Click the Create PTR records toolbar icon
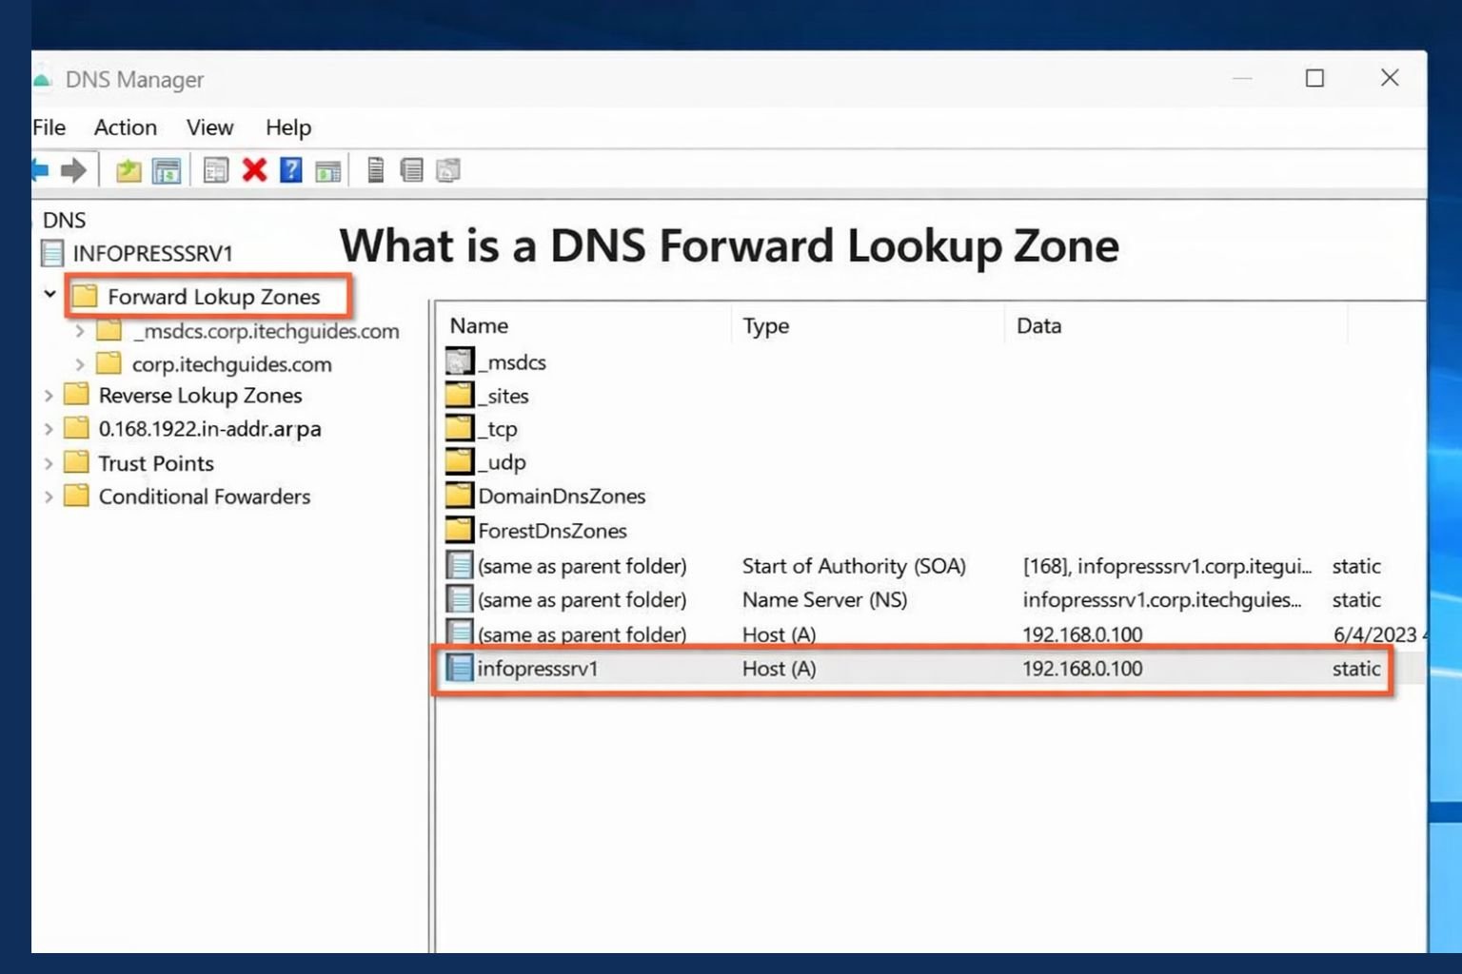1462x974 pixels. coord(447,169)
